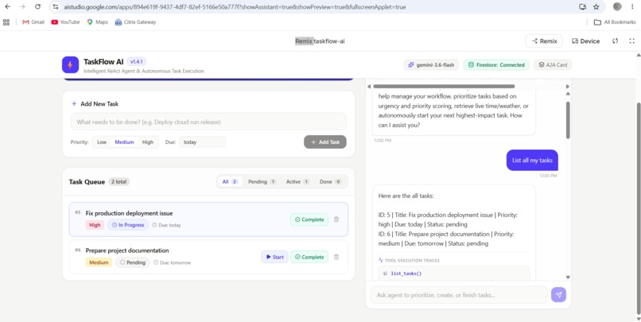Go back with browser back arrow
The image size is (641, 322).
coord(7,6)
